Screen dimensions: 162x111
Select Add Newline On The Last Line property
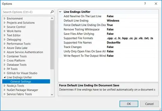[82, 16]
